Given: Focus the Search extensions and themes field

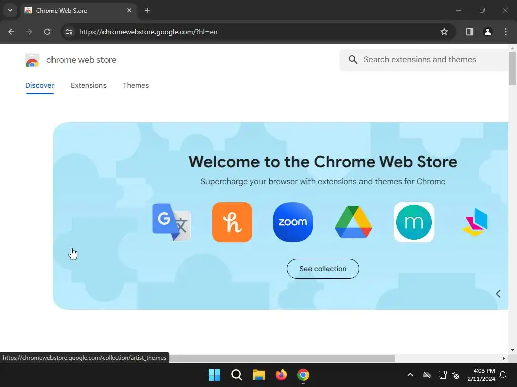Looking at the screenshot, I should tap(424, 60).
